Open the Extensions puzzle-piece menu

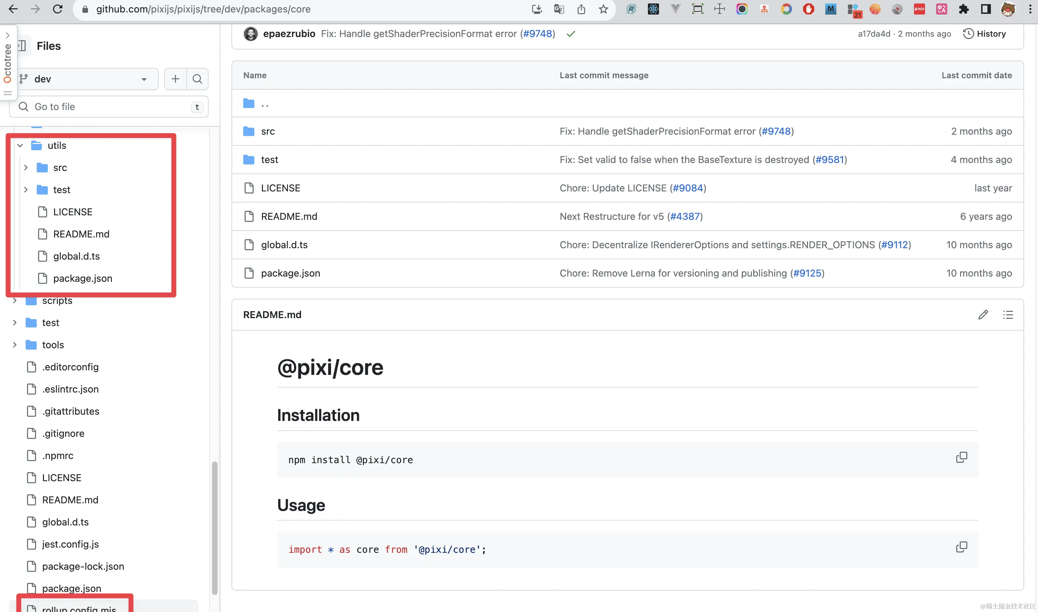pos(964,9)
